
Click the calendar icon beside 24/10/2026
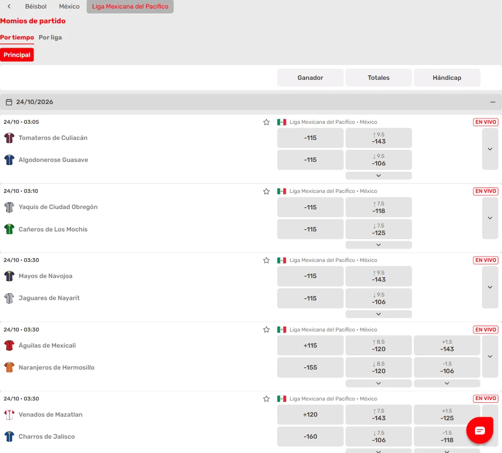click(x=9, y=102)
